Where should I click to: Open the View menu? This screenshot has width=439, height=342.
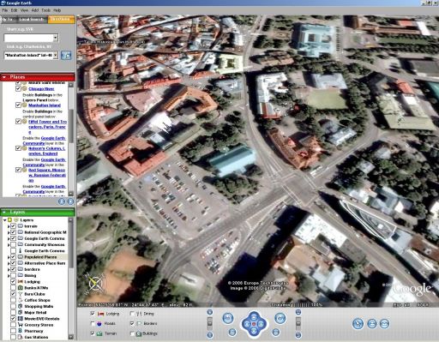pos(24,10)
